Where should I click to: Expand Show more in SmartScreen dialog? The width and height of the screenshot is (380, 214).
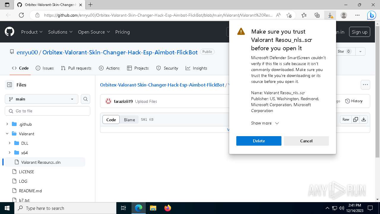pyautogui.click(x=265, y=123)
